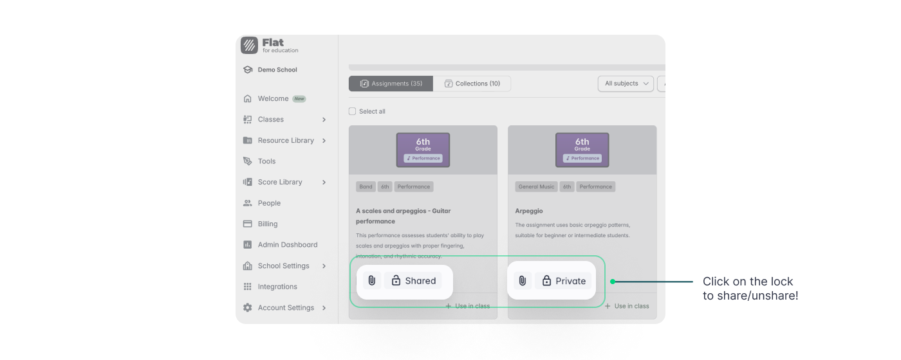Image resolution: width=901 pixels, height=360 pixels.
Task: Click the People icon in sidebar
Action: point(248,203)
